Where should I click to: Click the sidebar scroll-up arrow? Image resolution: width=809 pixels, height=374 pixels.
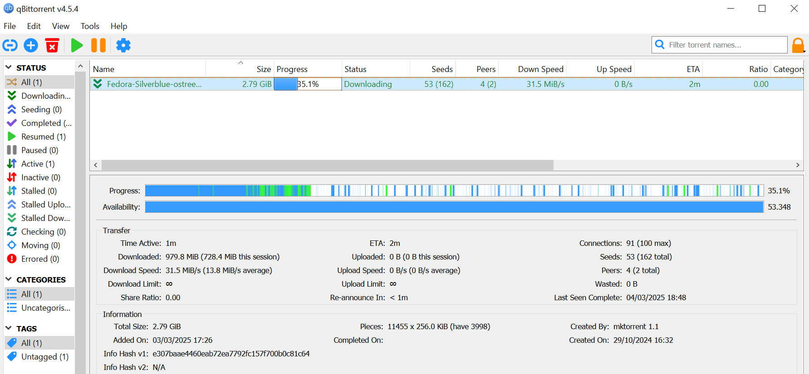(x=80, y=66)
